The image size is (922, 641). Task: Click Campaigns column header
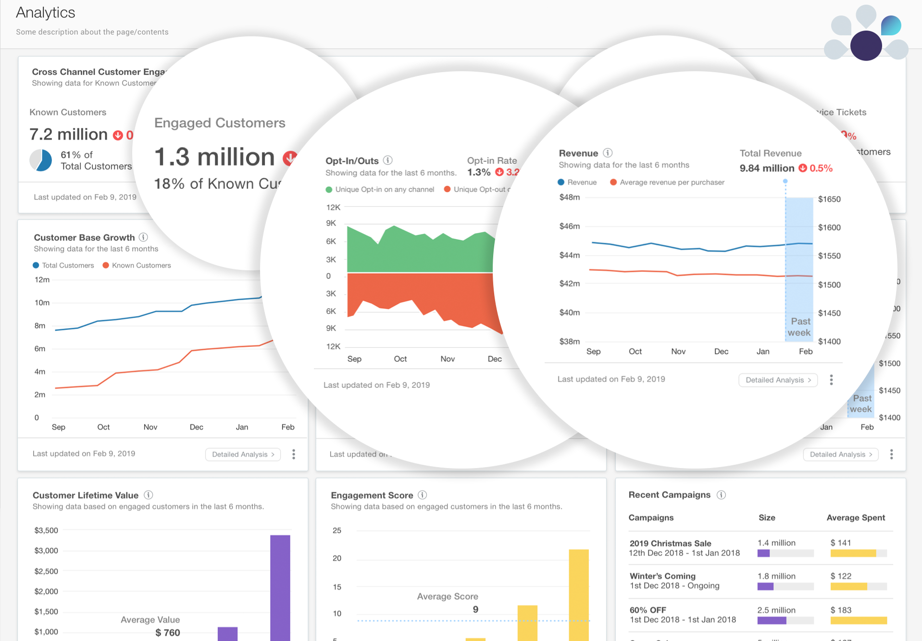(651, 518)
